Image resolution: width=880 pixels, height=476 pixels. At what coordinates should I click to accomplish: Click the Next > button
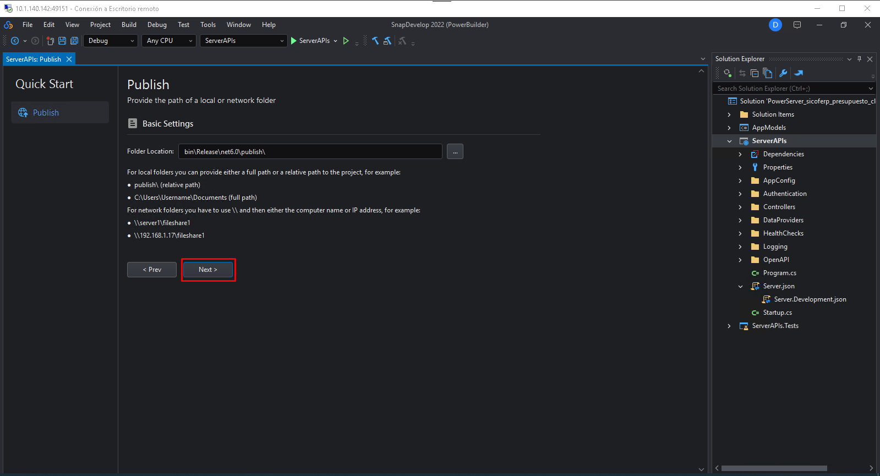point(208,270)
